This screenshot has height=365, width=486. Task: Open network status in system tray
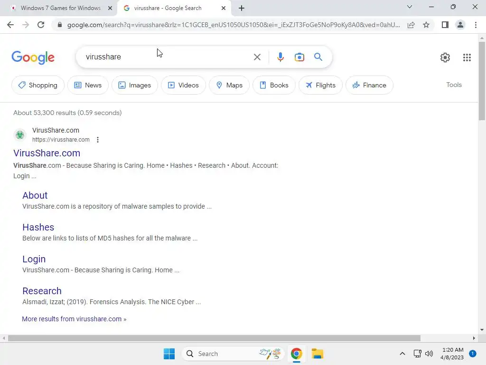click(417, 354)
